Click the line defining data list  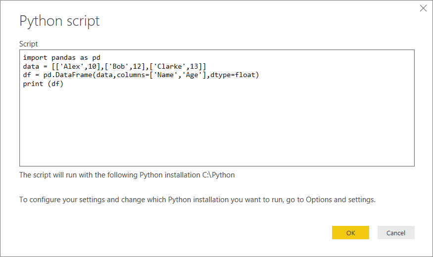[x=115, y=66]
